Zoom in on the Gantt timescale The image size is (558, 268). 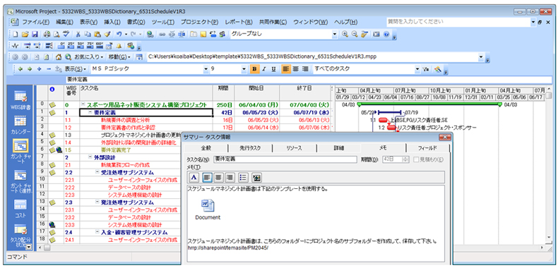(345, 35)
